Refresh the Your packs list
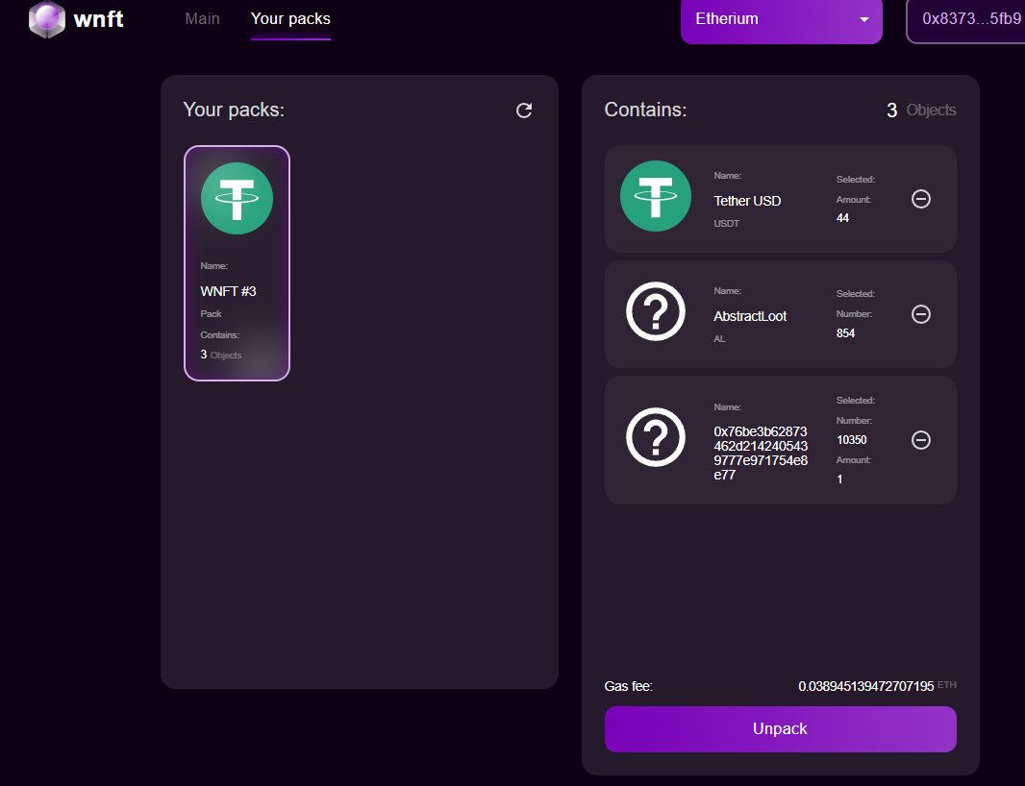This screenshot has height=786, width=1025. [524, 111]
